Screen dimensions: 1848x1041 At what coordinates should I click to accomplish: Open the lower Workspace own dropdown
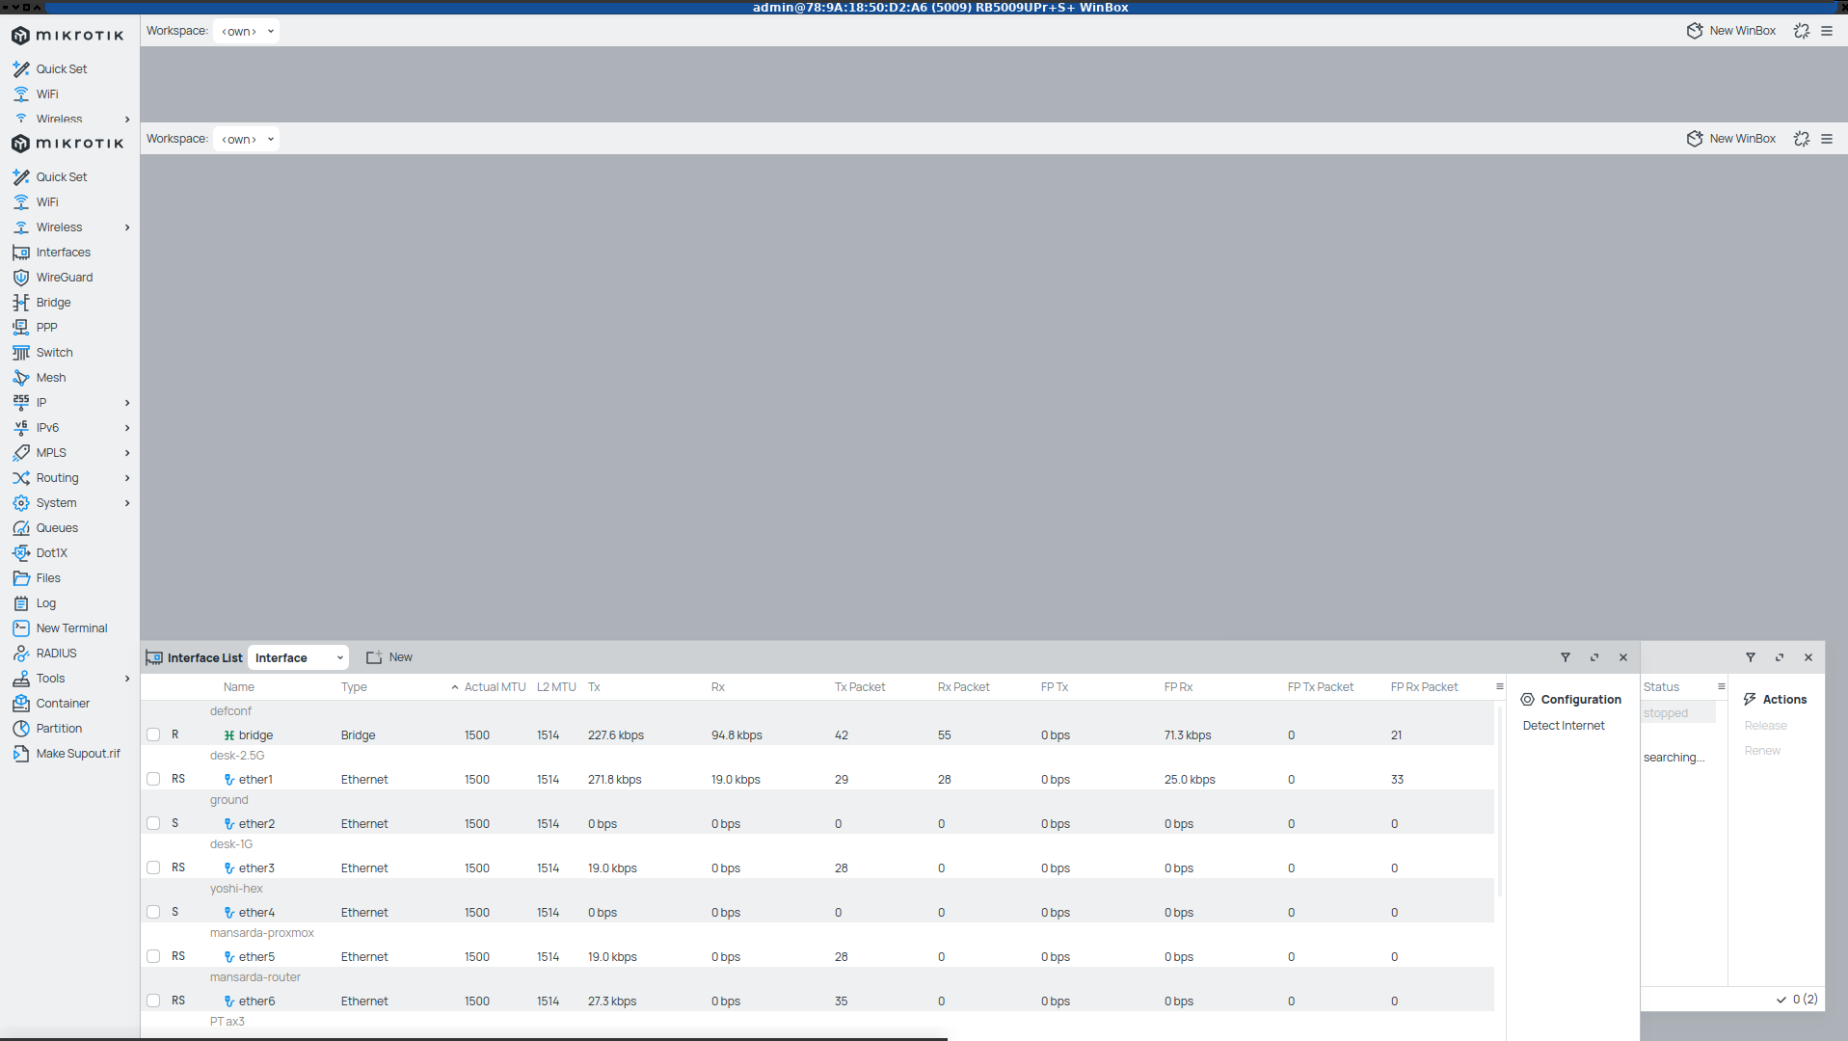click(x=247, y=139)
